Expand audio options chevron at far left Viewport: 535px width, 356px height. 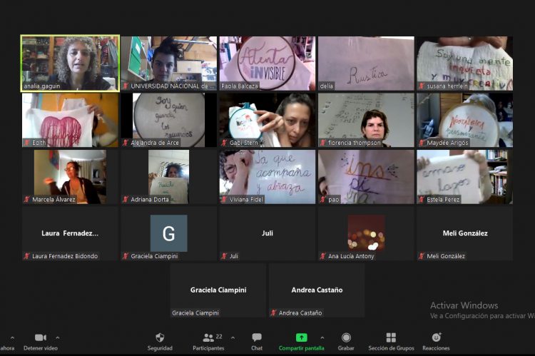tap(11, 337)
